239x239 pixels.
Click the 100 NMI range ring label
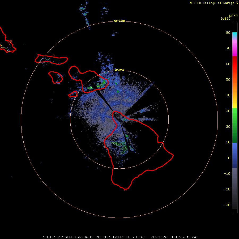click(x=119, y=21)
